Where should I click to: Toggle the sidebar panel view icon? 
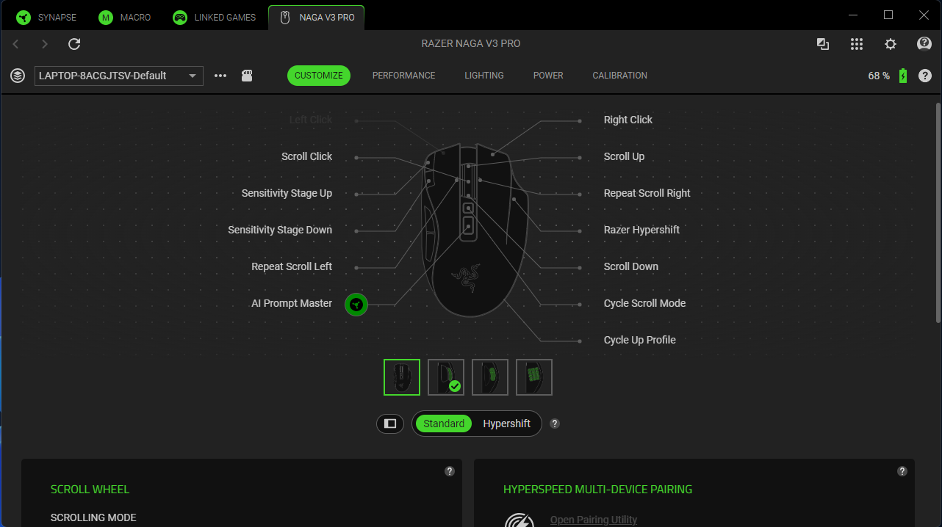coord(390,424)
